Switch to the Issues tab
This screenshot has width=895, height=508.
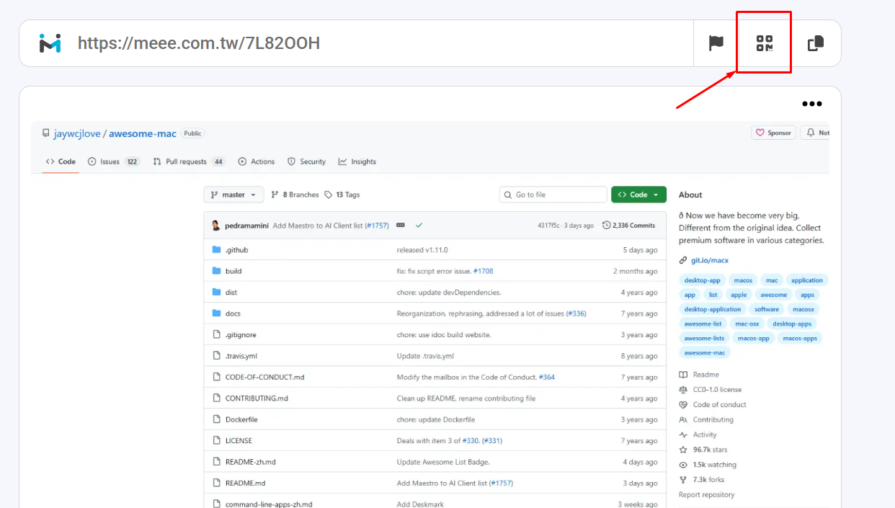(x=114, y=161)
